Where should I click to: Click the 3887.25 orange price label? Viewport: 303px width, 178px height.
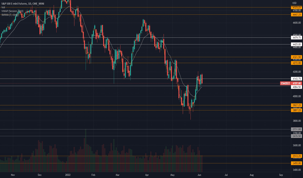click(x=296, y=110)
